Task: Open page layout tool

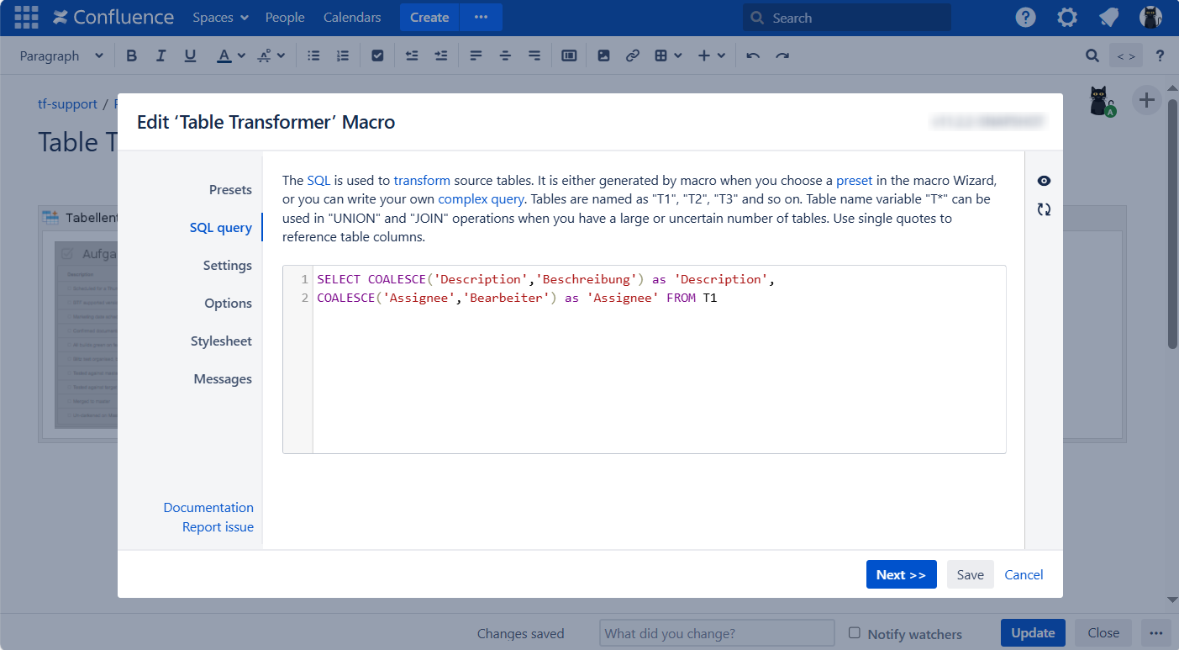Action: coord(569,55)
